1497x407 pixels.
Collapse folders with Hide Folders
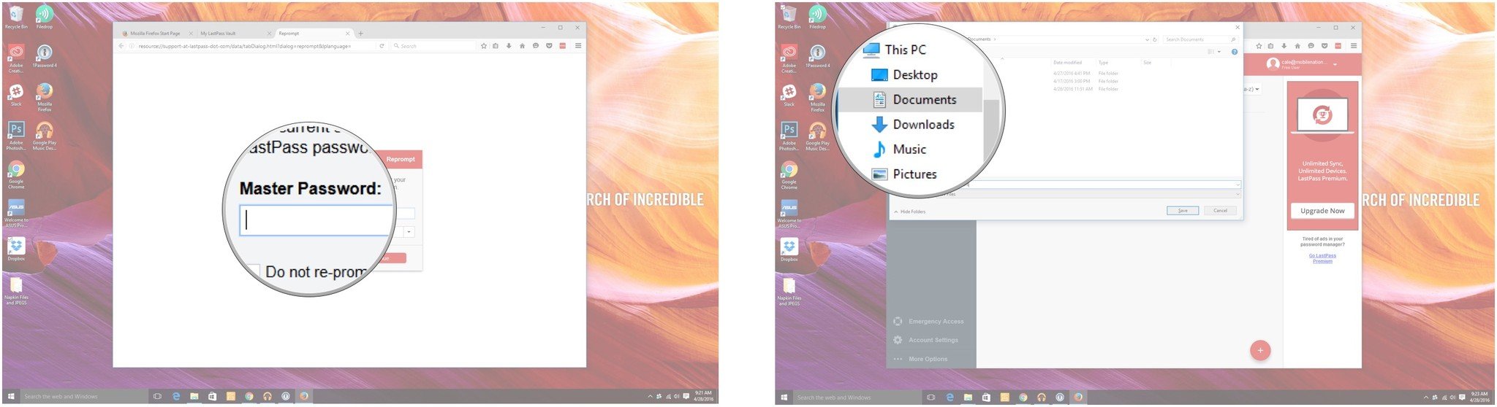coord(909,212)
